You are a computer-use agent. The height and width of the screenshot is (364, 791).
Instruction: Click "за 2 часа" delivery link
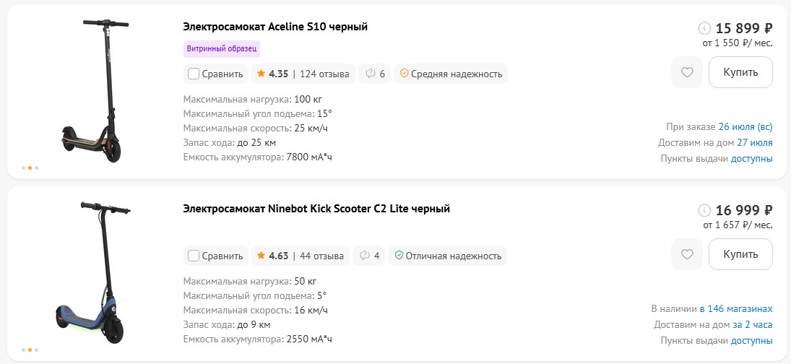pos(752,325)
